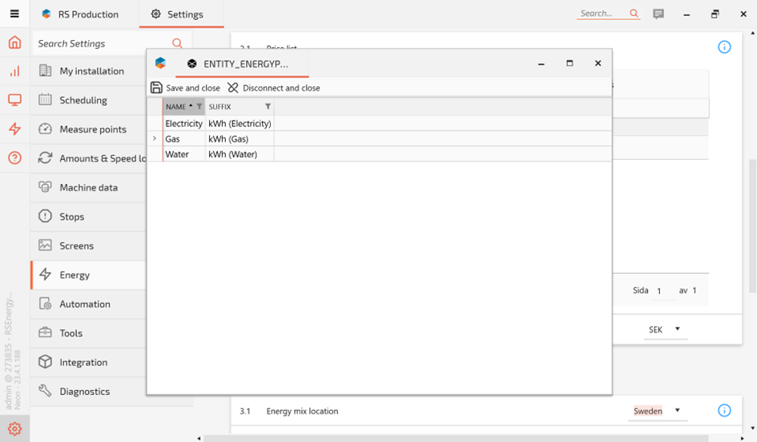757x442 pixels.
Task: Click Save and close button
Action: 185,88
